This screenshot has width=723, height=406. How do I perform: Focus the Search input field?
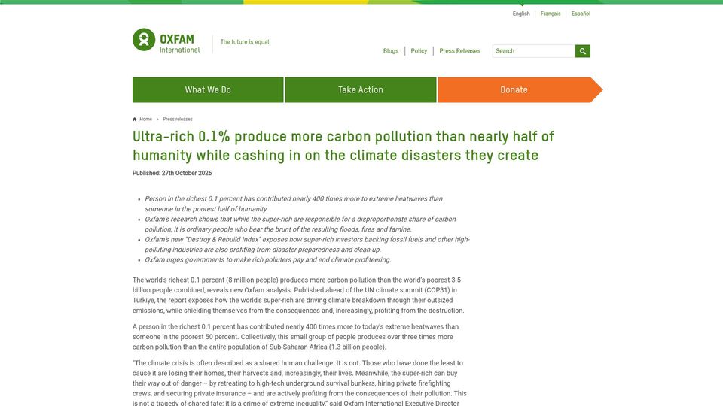533,51
